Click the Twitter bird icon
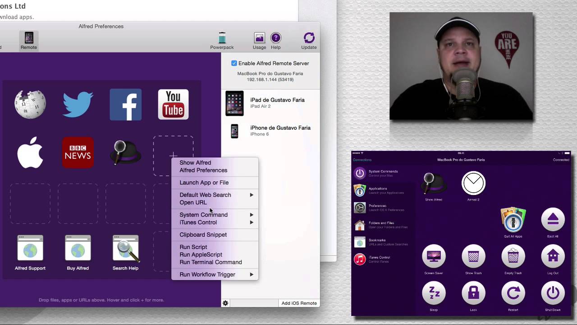 [78, 104]
